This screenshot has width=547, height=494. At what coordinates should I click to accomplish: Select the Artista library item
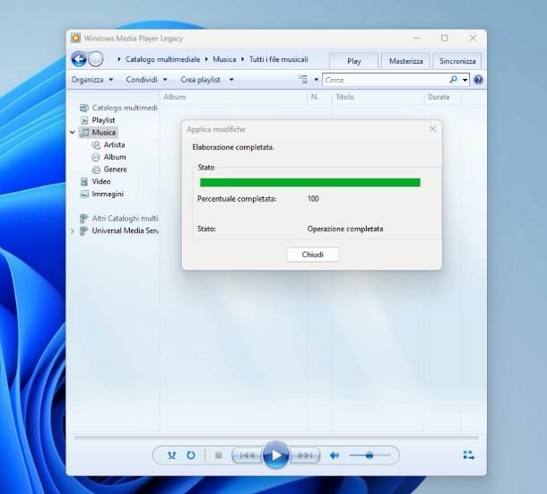tap(114, 144)
